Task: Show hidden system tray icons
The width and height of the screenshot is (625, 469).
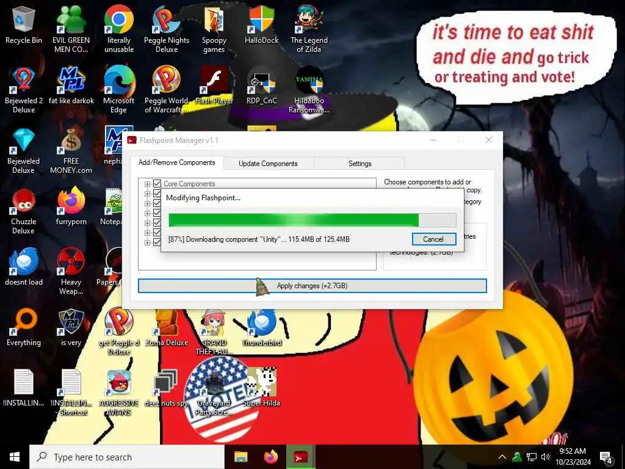Action: coord(502,457)
